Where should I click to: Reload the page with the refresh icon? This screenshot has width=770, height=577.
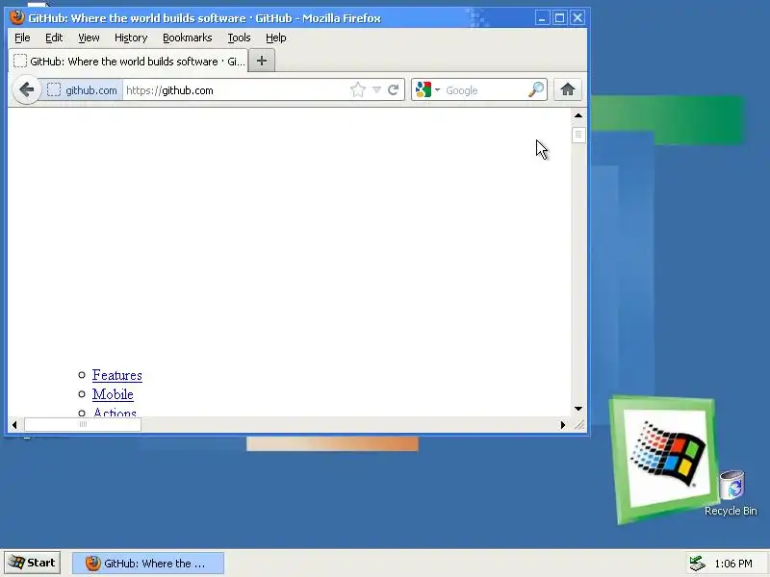(393, 89)
